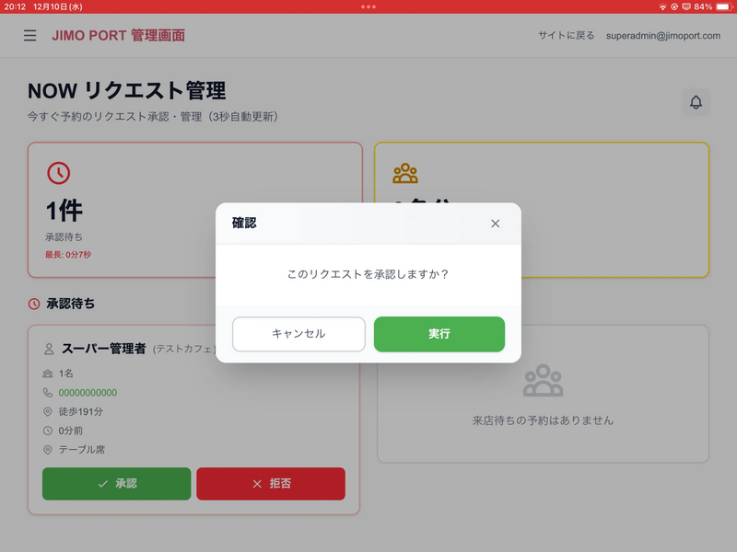Click the phone icon in the request card
The height and width of the screenshot is (552, 737).
pos(48,393)
